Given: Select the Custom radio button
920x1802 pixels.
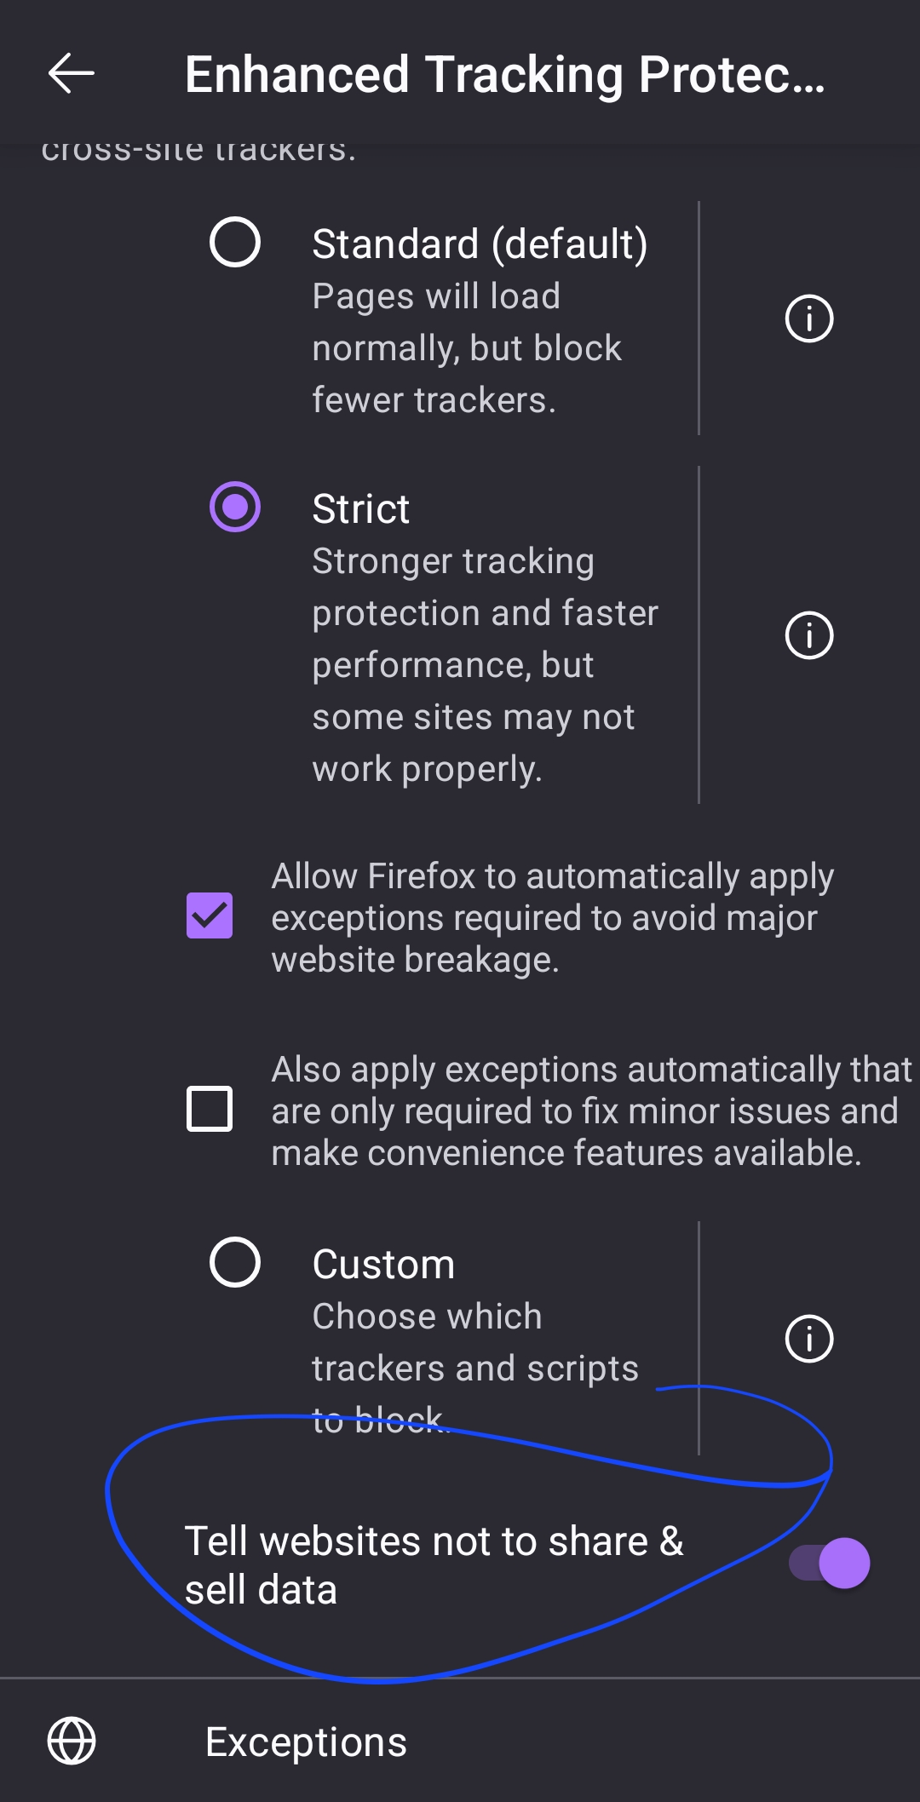Looking at the screenshot, I should point(235,1262).
